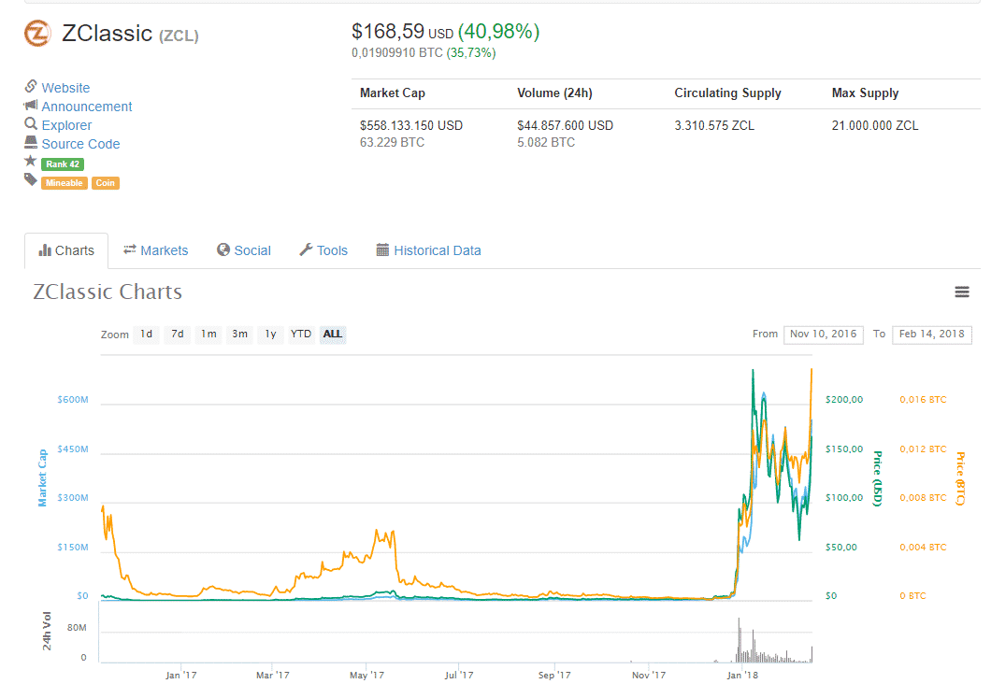Switch to the Social tab
This screenshot has height=698, width=991.
[x=243, y=250]
